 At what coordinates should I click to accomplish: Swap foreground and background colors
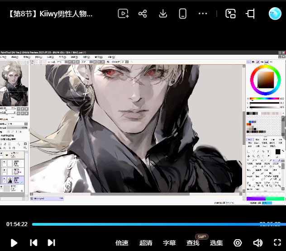pyautogui.click(x=283, y=151)
